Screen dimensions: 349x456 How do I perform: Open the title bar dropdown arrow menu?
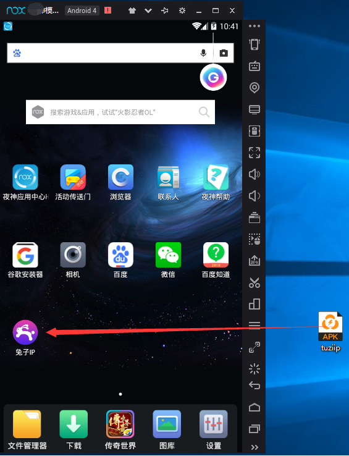click(148, 11)
